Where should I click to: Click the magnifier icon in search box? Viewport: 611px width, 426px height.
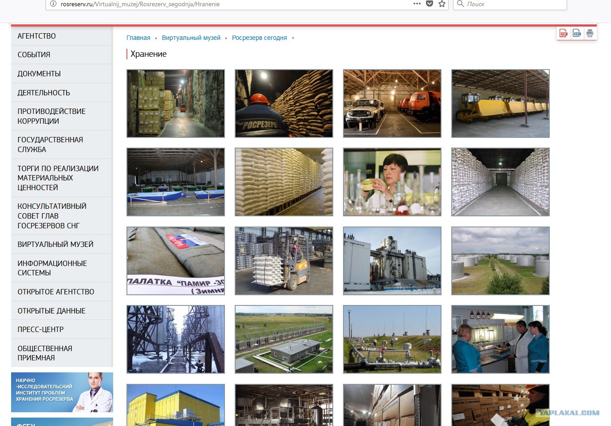461,4
